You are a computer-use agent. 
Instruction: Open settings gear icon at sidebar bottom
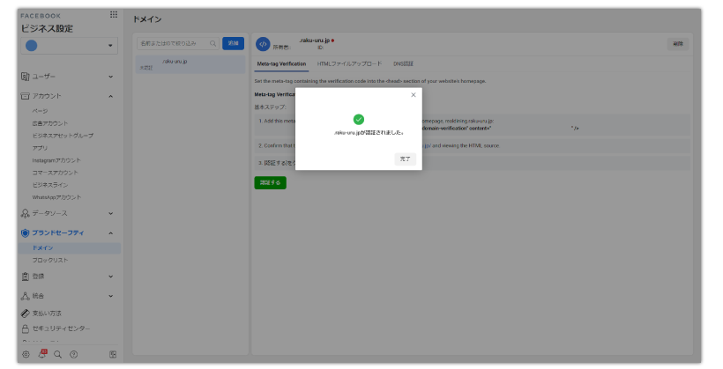(26, 354)
